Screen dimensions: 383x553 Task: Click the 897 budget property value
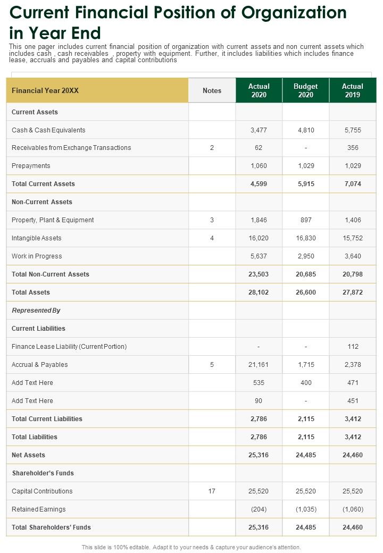306,220
